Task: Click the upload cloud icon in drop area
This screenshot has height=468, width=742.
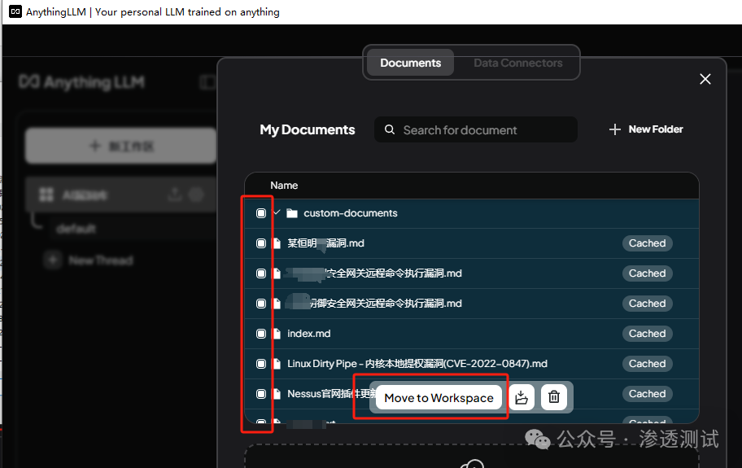Action: pos(472,464)
